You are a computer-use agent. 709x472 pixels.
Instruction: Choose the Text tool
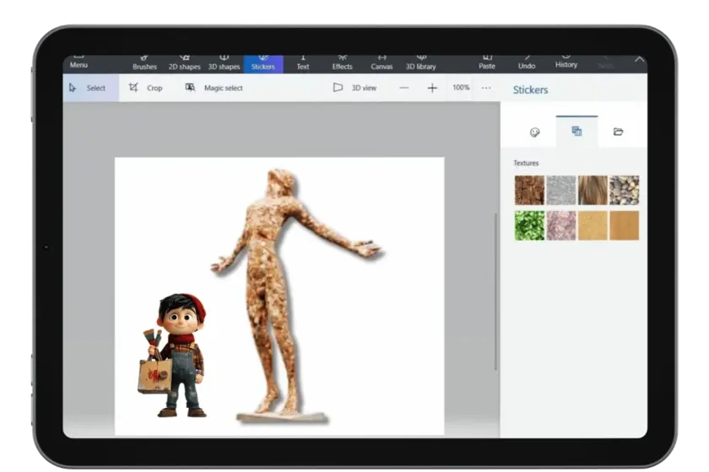click(302, 63)
